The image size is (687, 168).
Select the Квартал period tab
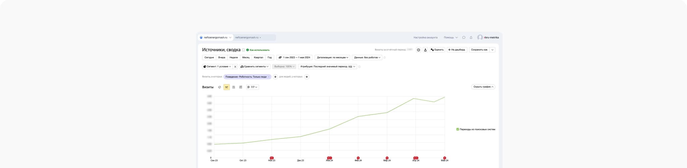(x=258, y=57)
